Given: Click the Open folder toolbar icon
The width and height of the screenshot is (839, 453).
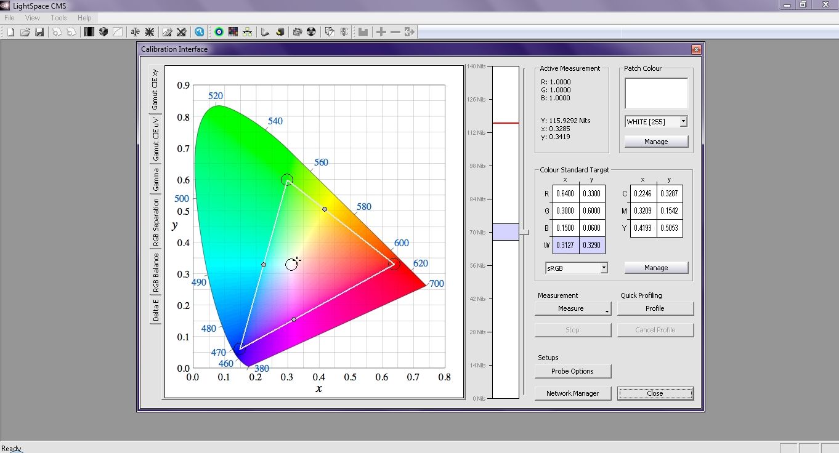Looking at the screenshot, I should 25,32.
